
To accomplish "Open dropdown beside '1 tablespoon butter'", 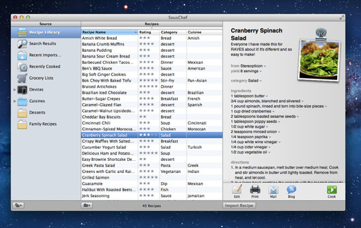I will pos(267,96).
